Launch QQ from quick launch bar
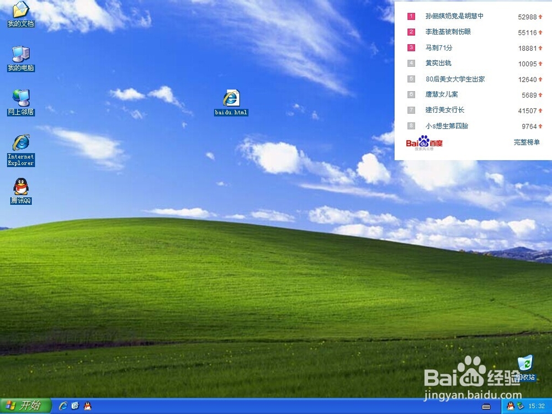This screenshot has width=552, height=414. 88,406
